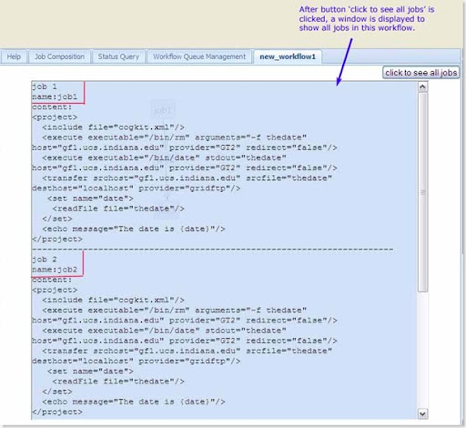This screenshot has width=466, height=428.
Task: Click echo message line in job 2
Action: (x=134, y=402)
